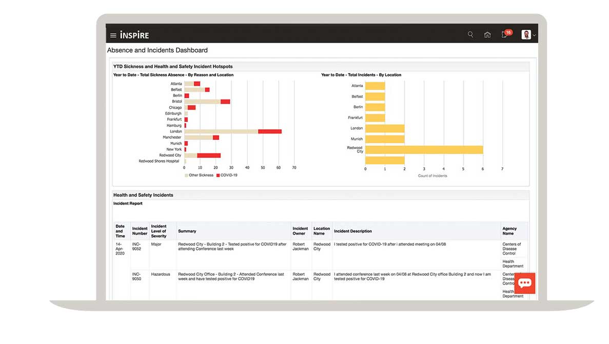Image resolution: width=609 pixels, height=344 pixels.
Task: Open notifications with 16 badge
Action: [x=505, y=35]
